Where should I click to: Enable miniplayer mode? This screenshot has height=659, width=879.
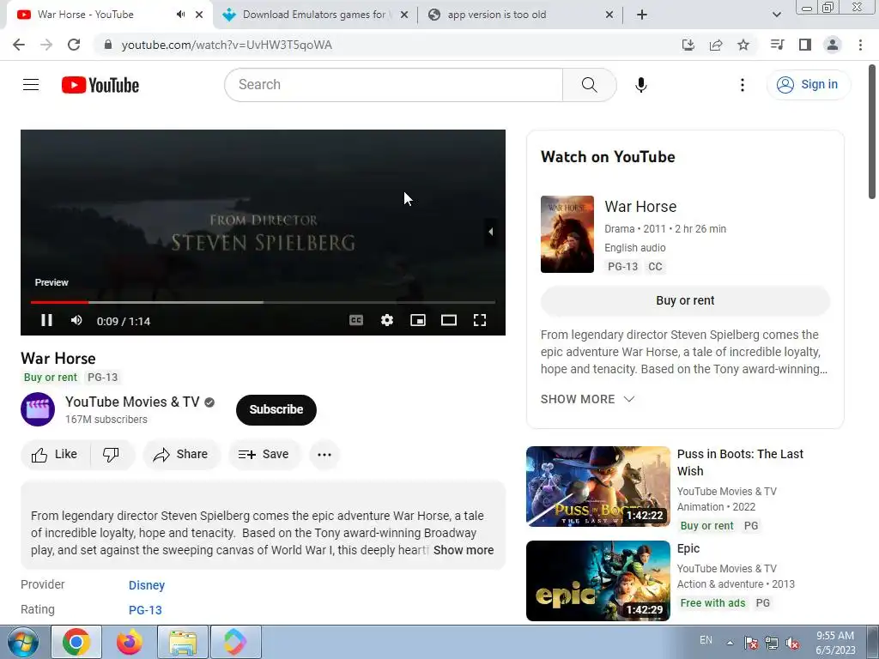[x=418, y=320]
